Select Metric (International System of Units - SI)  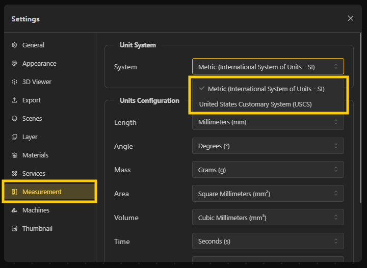[266, 89]
